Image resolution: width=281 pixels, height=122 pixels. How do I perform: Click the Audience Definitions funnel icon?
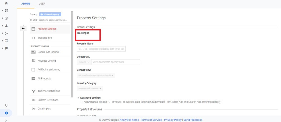tap(33, 91)
